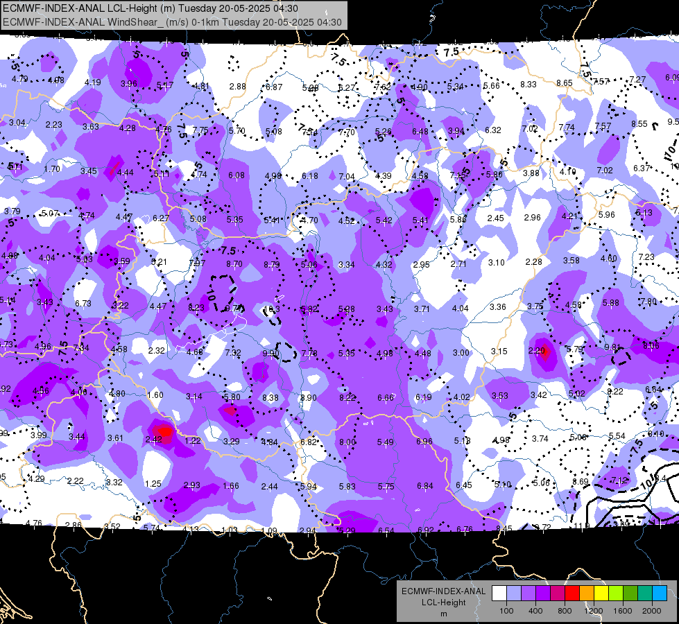Image resolution: width=679 pixels, height=624 pixels.
Task: Click the wind shear value "6.08"
Action: point(237,175)
